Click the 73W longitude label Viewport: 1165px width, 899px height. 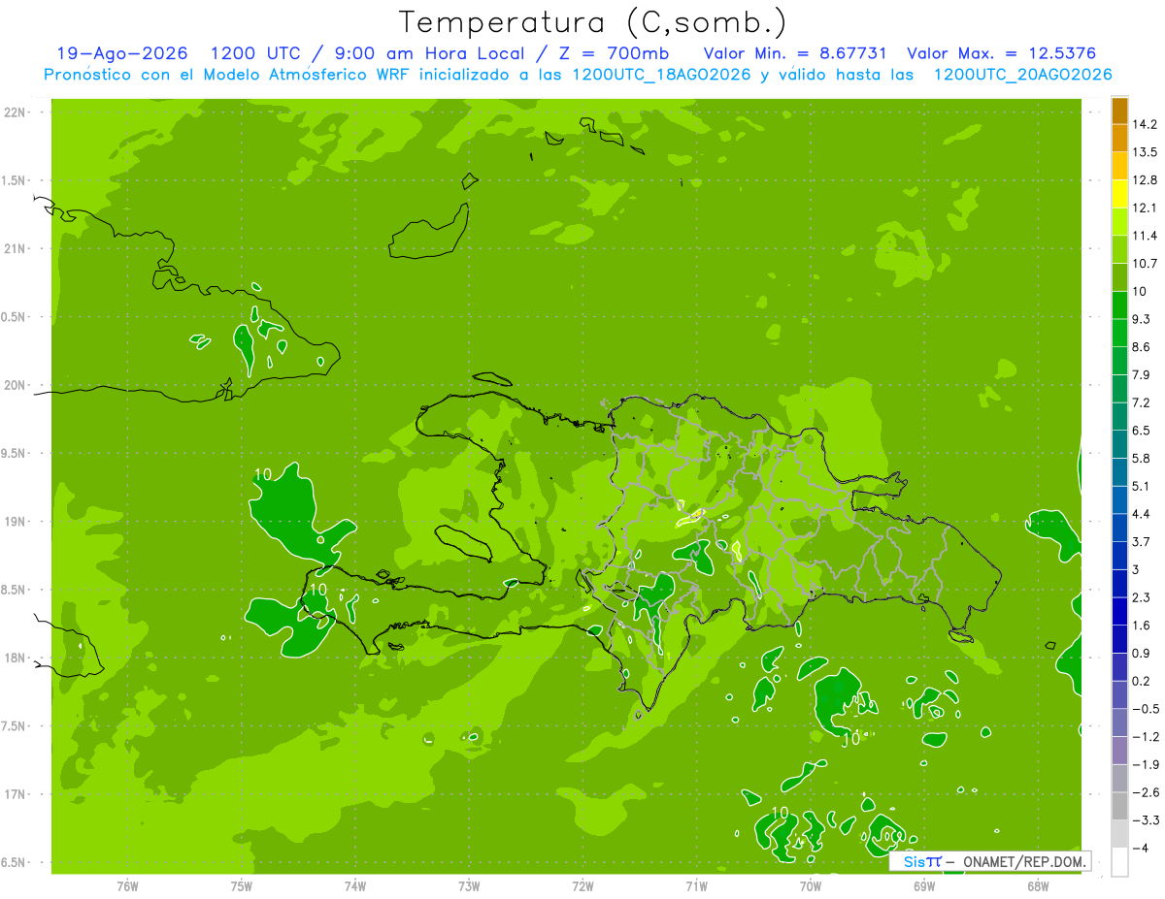pos(469,886)
